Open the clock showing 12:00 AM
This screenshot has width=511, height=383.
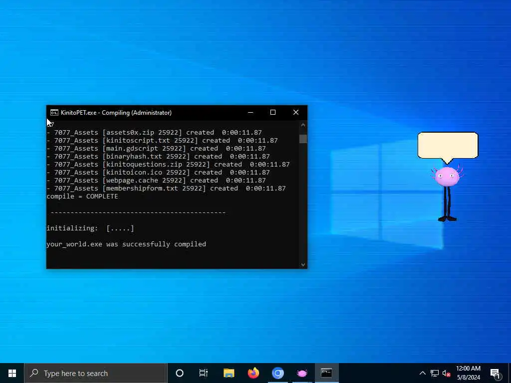[x=468, y=373]
